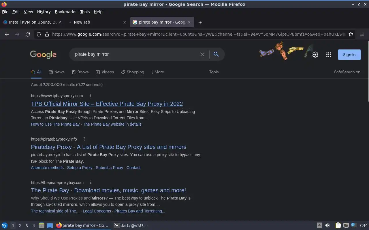The image size is (369, 230).
Task: Go back using the back arrow
Action: click(x=7, y=34)
